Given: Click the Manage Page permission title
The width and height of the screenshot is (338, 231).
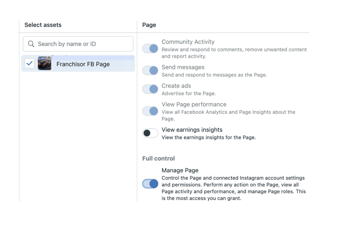Looking at the screenshot, I should click(180, 170).
